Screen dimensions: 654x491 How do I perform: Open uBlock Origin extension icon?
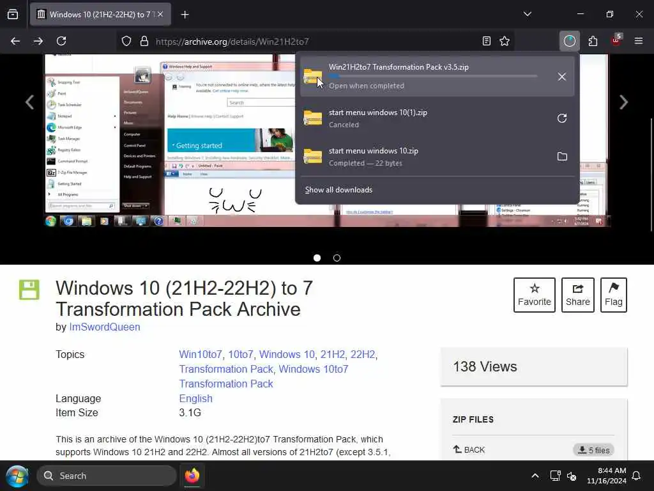pyautogui.click(x=616, y=40)
